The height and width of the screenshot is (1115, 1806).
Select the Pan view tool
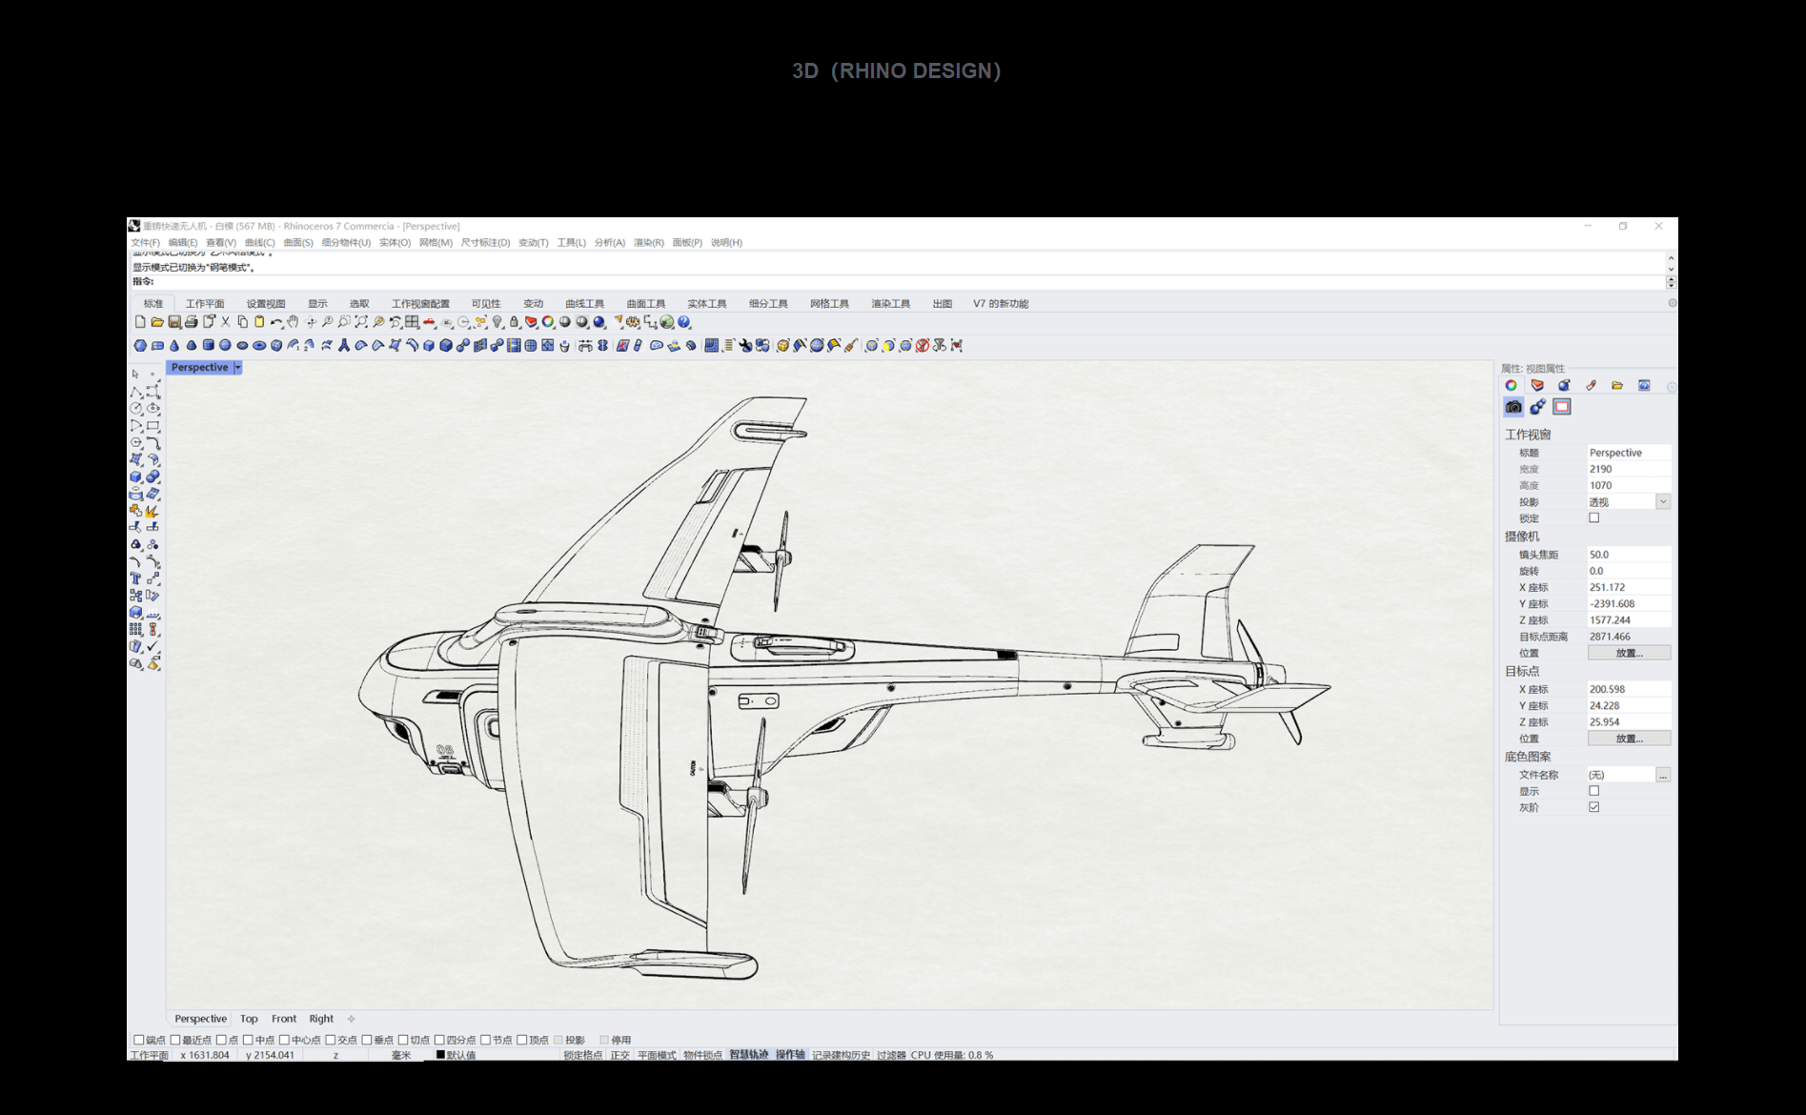(292, 322)
